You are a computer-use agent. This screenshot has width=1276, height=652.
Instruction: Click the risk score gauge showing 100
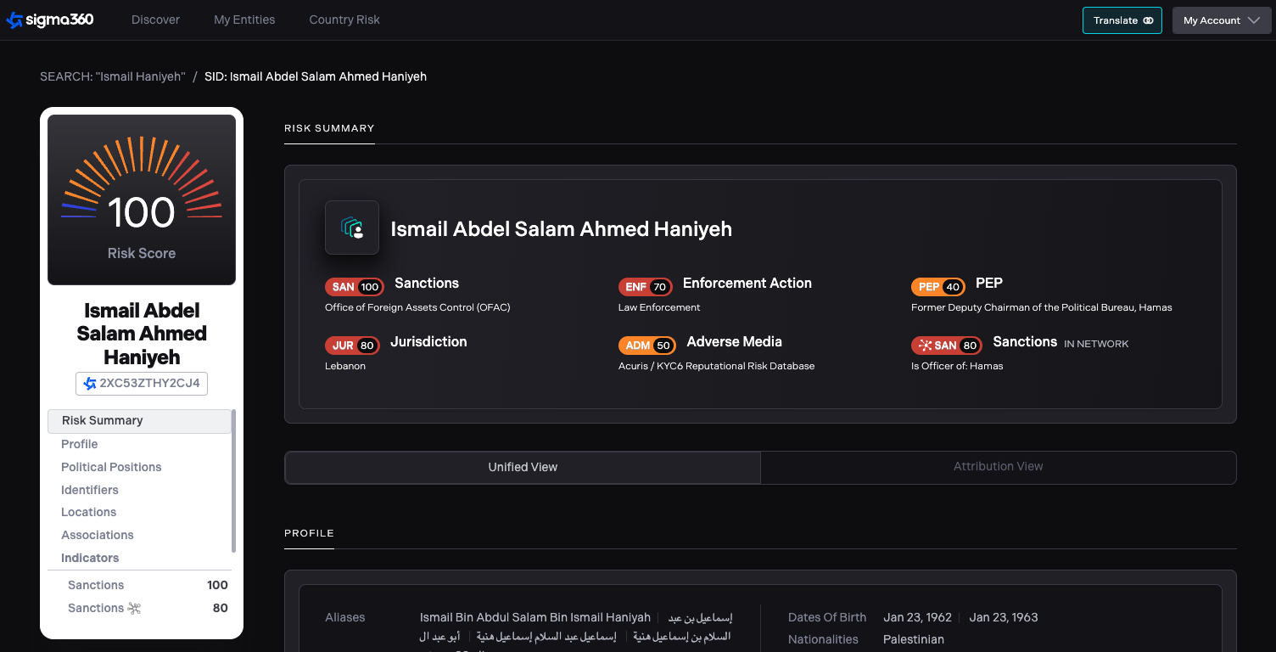[x=142, y=200]
